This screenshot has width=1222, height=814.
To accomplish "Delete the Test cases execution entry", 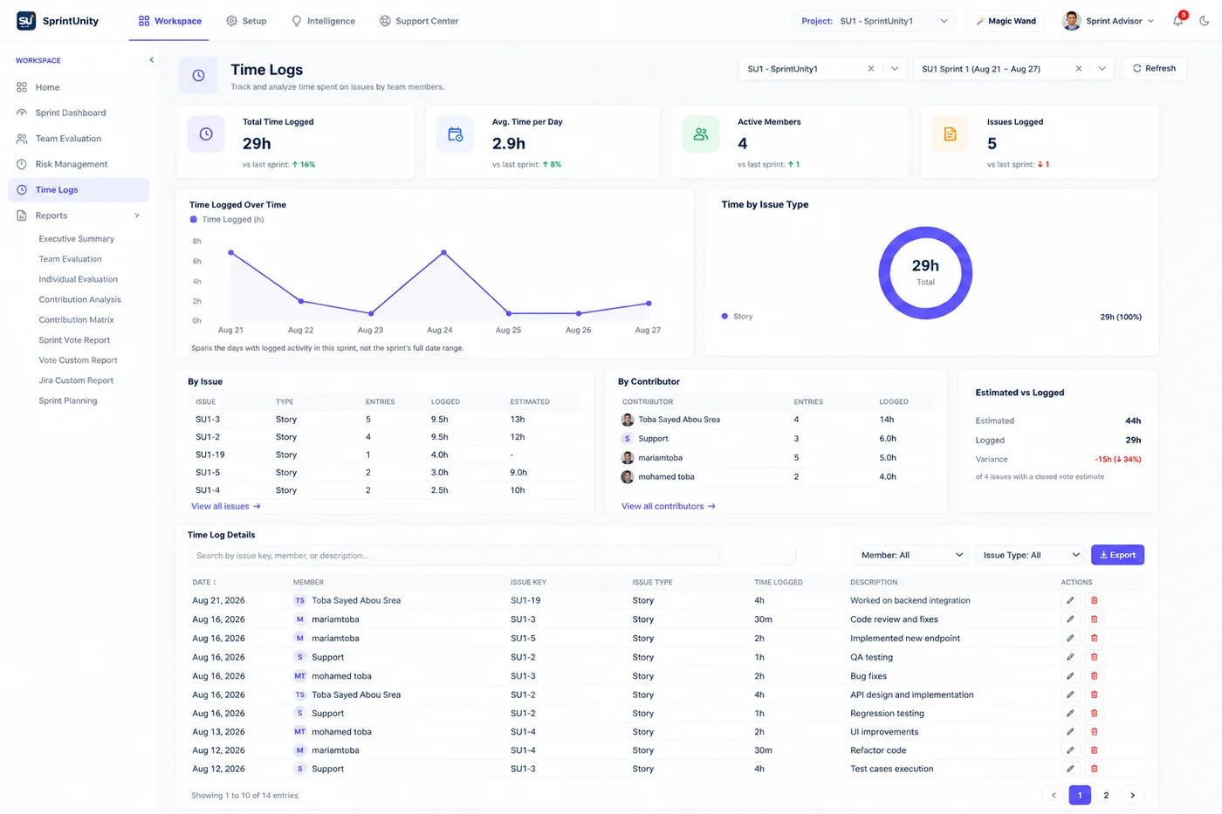I will [x=1094, y=769].
